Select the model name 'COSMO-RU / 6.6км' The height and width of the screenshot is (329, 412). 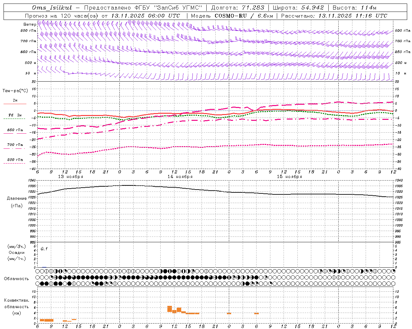(x=244, y=16)
